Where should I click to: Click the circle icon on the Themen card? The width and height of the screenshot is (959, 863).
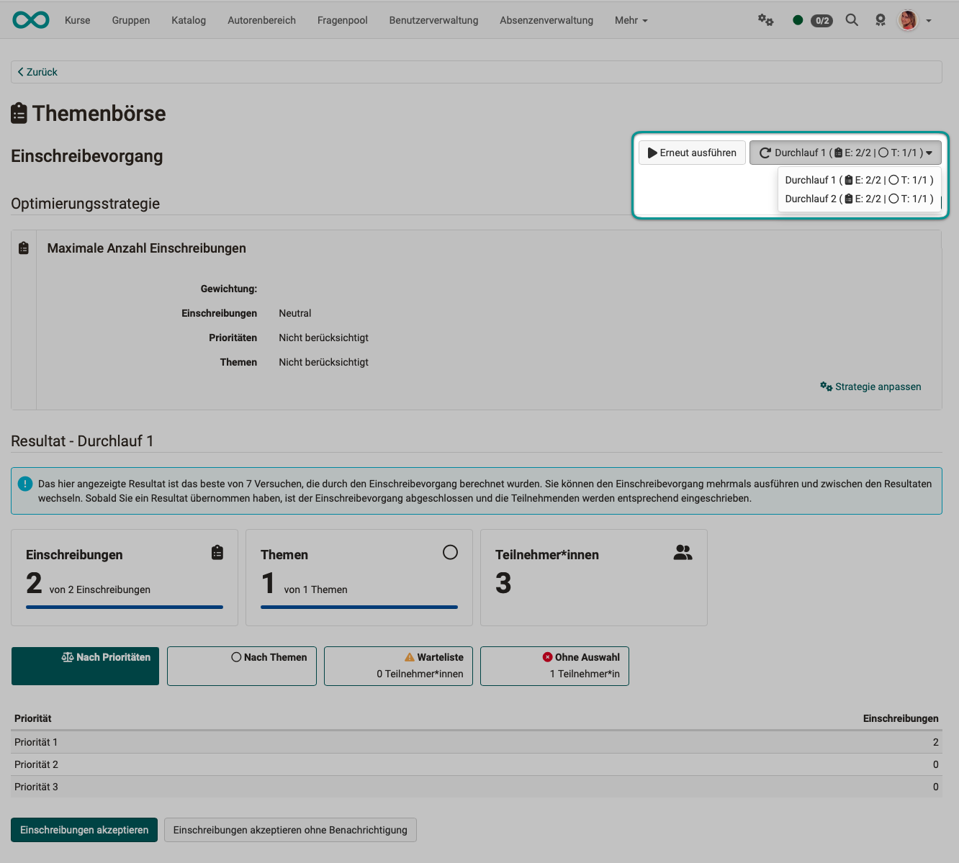click(451, 552)
